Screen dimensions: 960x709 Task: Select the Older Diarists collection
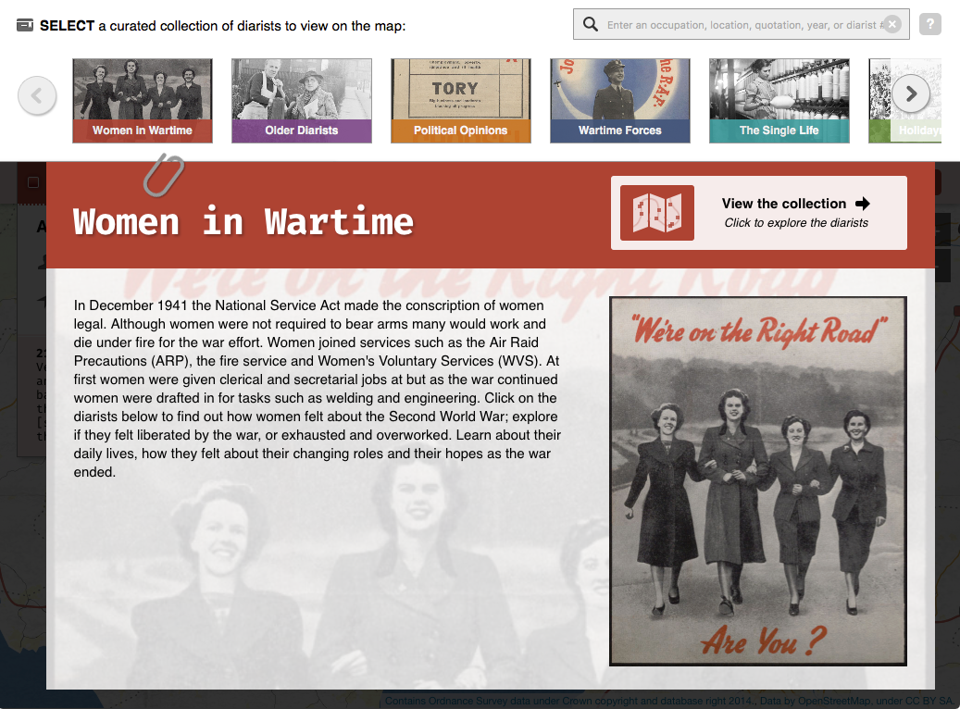[302, 101]
